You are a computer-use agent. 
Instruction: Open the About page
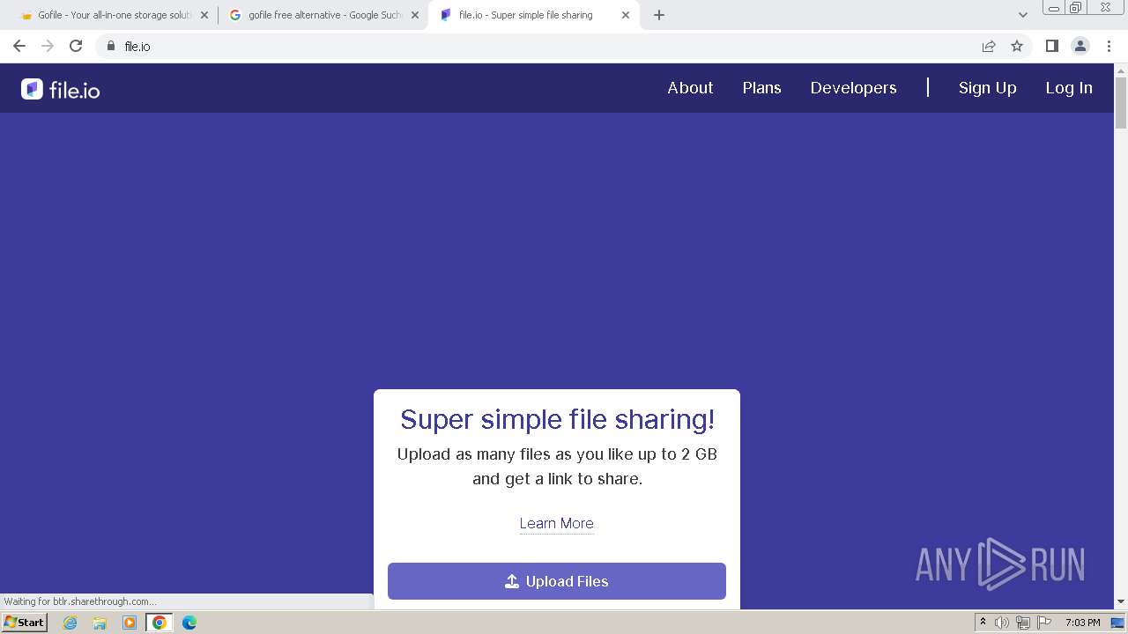coord(690,88)
